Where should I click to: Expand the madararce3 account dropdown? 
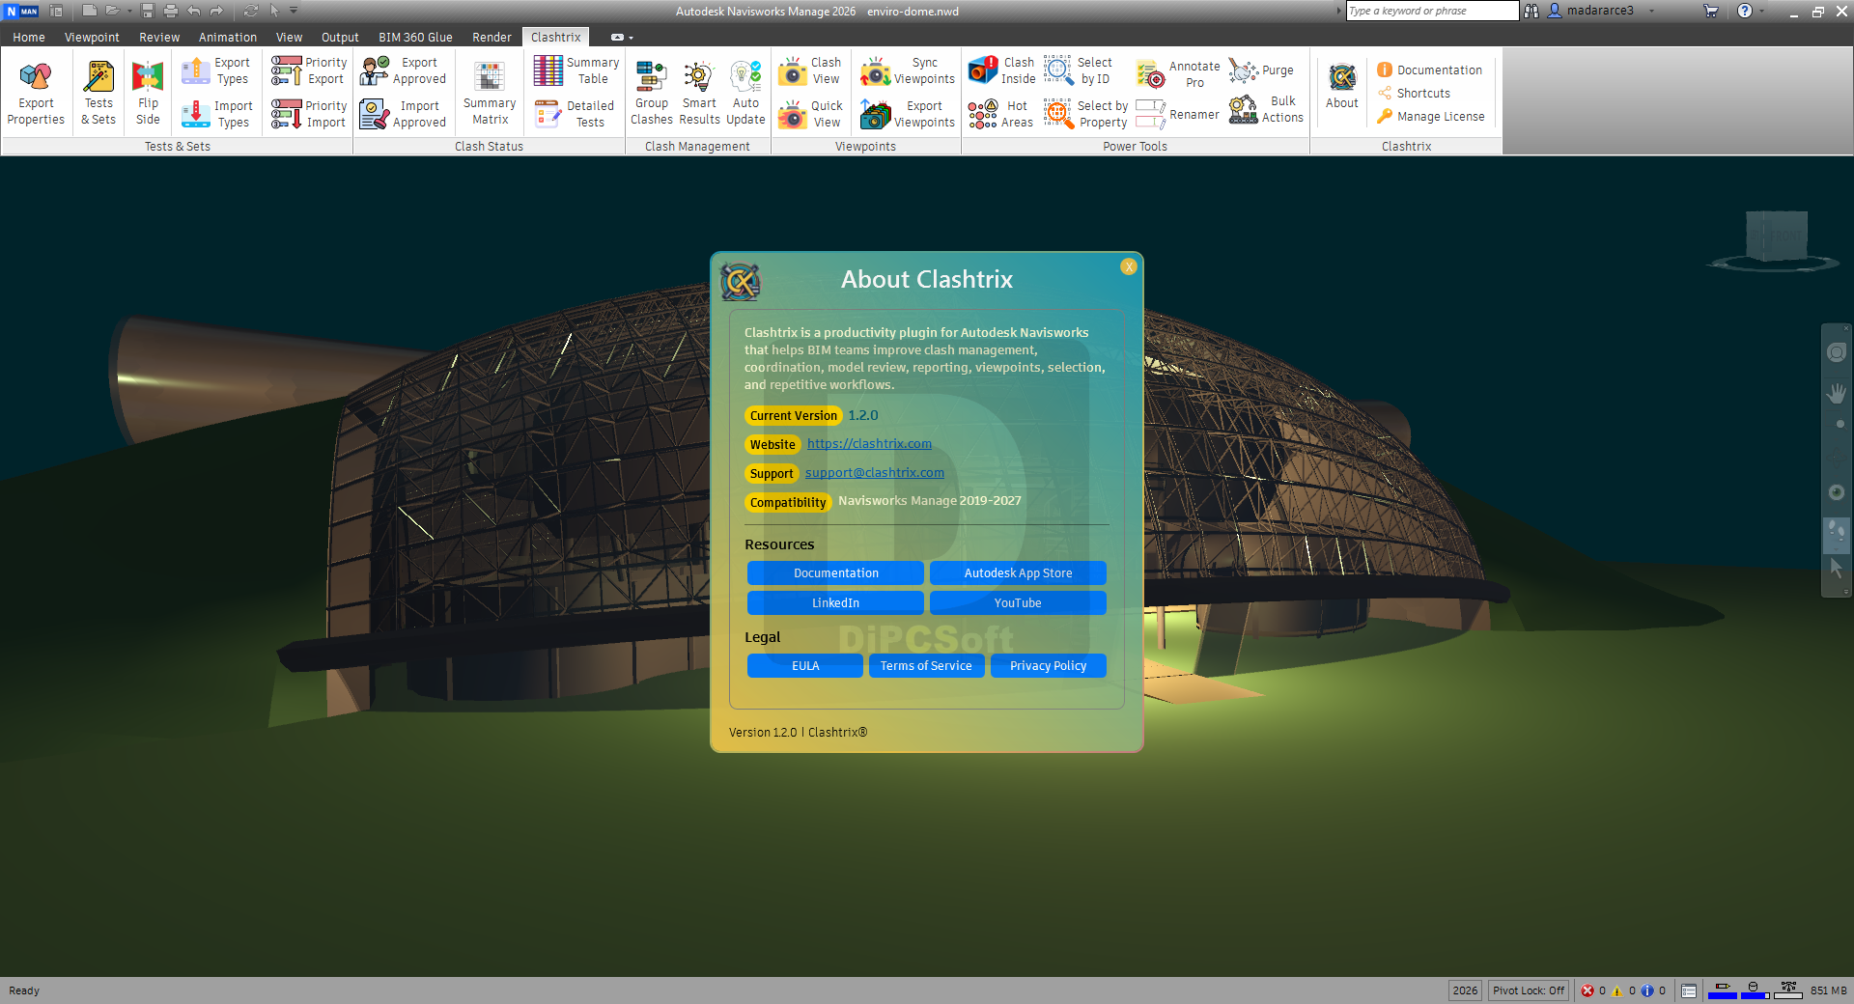1651,11
